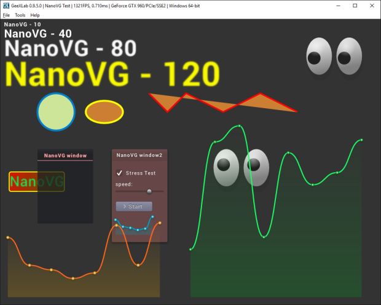This screenshot has height=305, width=381.
Task: Click the red NanoVG button with yellow border
Action: click(x=37, y=181)
